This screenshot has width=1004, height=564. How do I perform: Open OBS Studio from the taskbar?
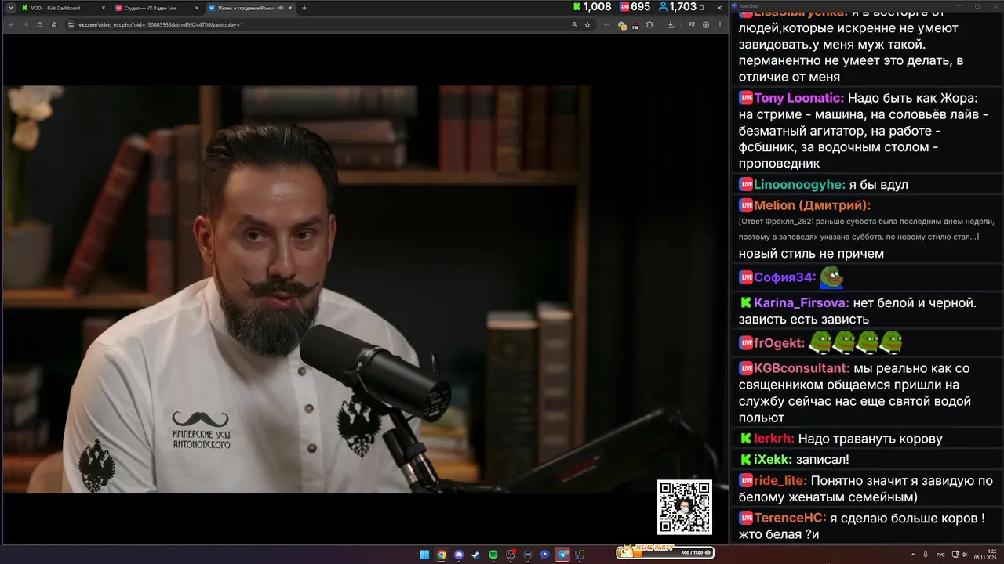[511, 555]
